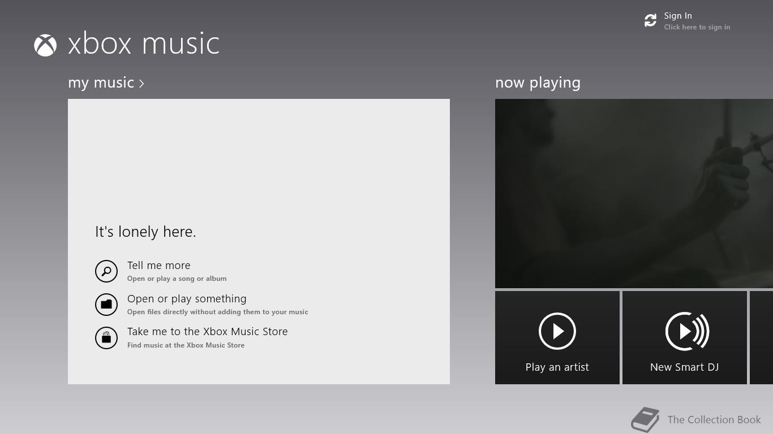Expand my music with the chevron arrow
This screenshot has height=434, width=773.
coord(141,84)
